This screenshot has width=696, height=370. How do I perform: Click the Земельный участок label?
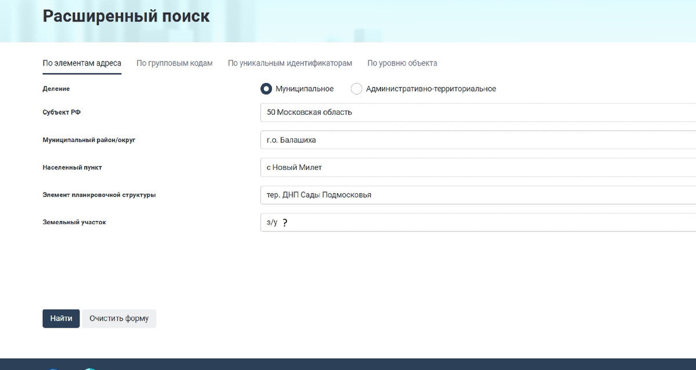click(x=74, y=222)
